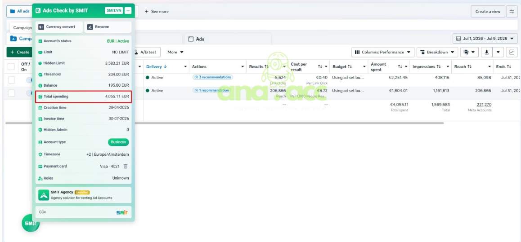The height and width of the screenshot is (242, 521).
Task: Open the export options arrow
Action: click(498, 52)
